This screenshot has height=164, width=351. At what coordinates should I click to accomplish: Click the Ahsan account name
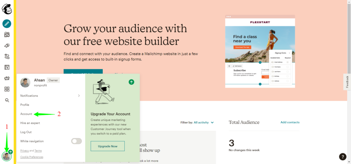pos(39,80)
